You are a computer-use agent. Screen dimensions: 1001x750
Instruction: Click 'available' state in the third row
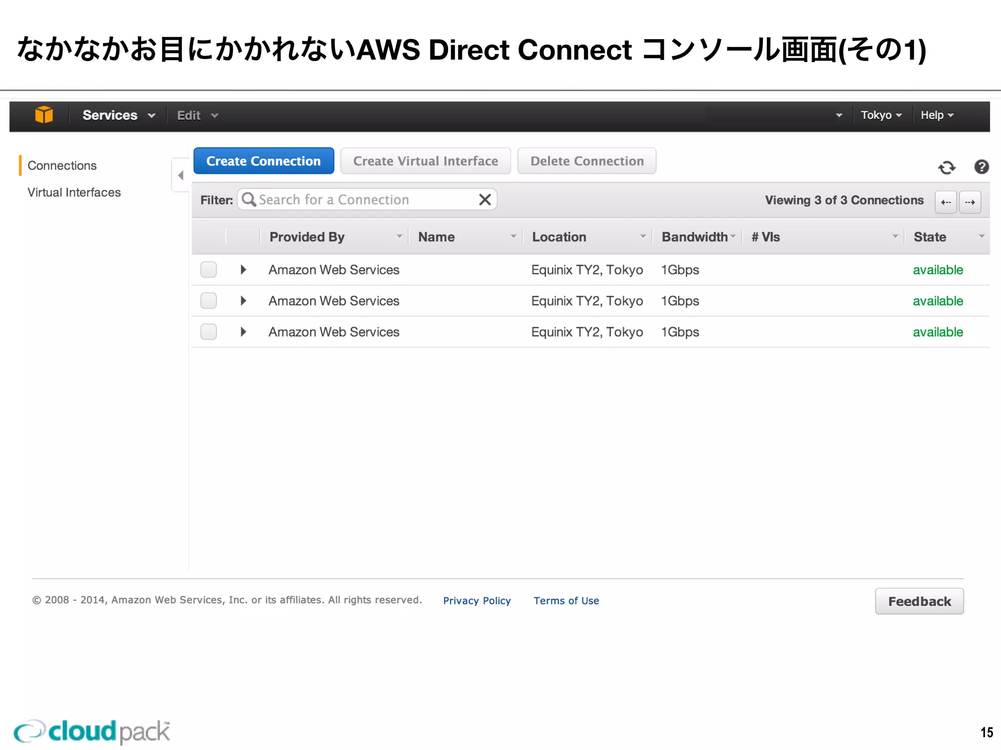(x=938, y=333)
